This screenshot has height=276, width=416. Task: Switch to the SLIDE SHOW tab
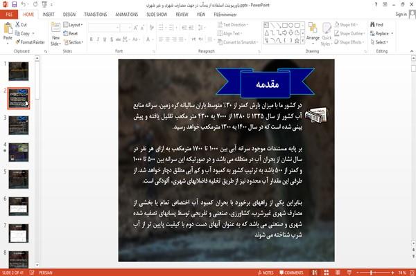coord(157,15)
